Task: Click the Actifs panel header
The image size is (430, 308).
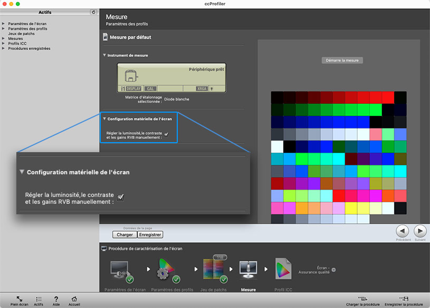Action: click(x=45, y=12)
